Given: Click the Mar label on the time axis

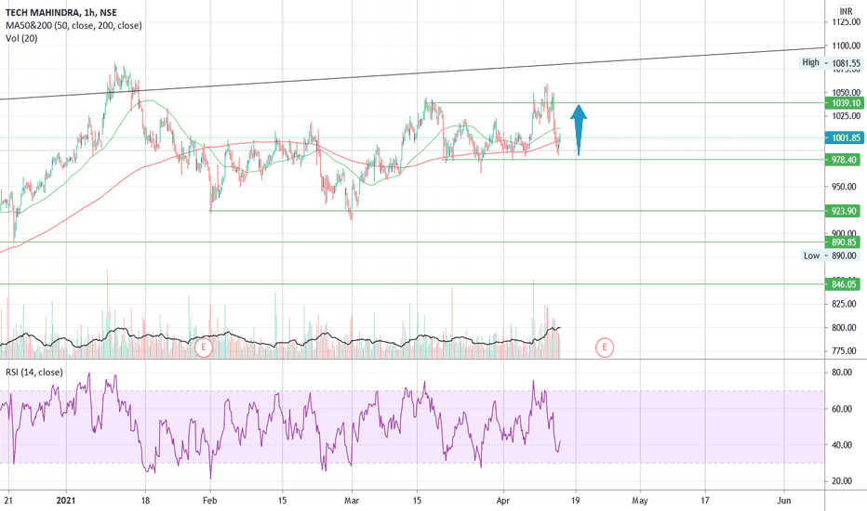Looking at the screenshot, I should 352,501.
